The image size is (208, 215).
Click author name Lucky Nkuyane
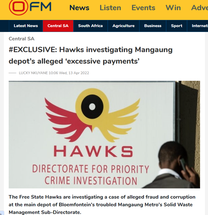pos(33,73)
